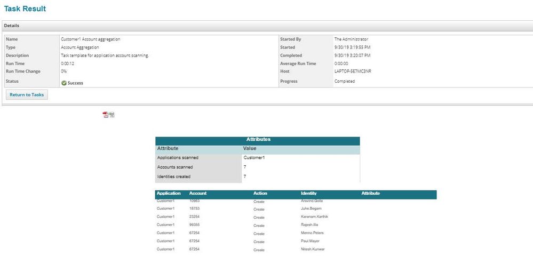Export the result using the CSV icon
Viewport: 533px width, 272px height.
click(x=112, y=115)
